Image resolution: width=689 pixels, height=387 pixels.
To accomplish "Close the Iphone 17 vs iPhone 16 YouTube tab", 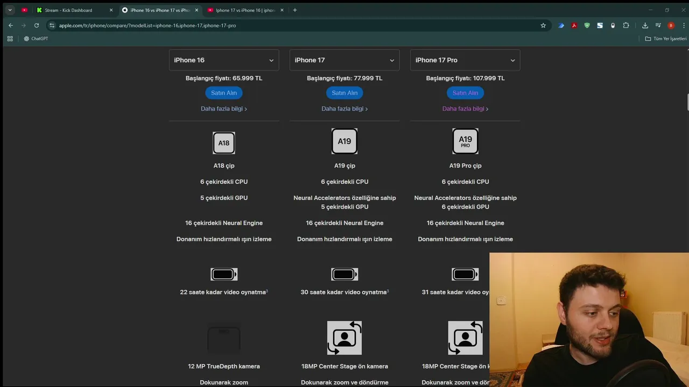I will coord(282,10).
